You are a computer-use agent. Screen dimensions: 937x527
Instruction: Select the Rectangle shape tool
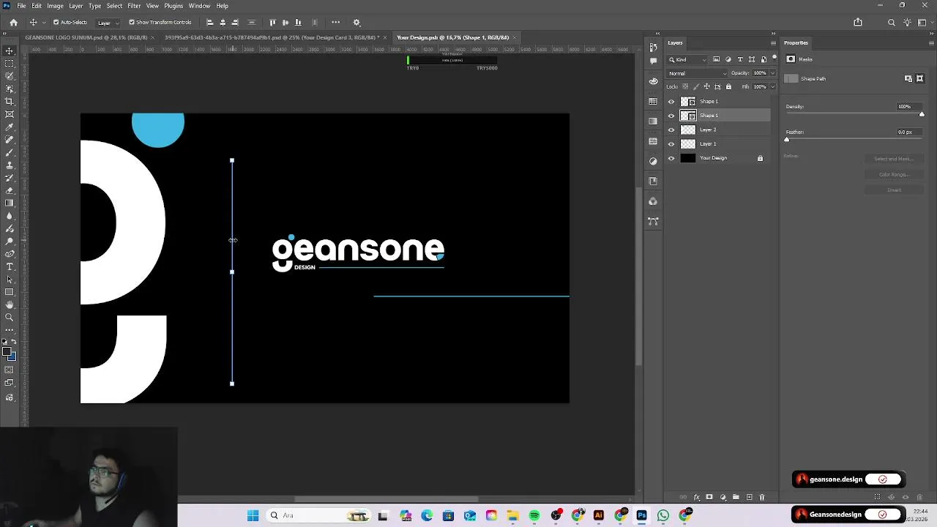point(10,292)
